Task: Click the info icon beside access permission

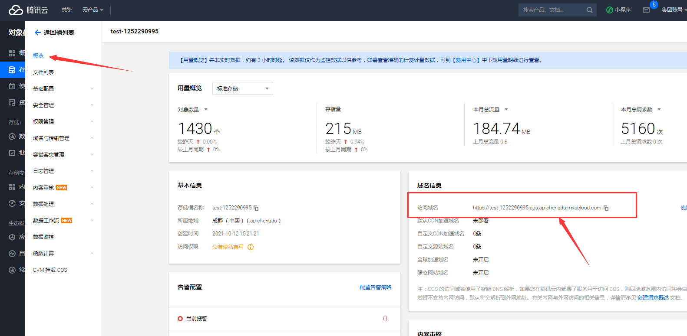Action: tap(251, 247)
